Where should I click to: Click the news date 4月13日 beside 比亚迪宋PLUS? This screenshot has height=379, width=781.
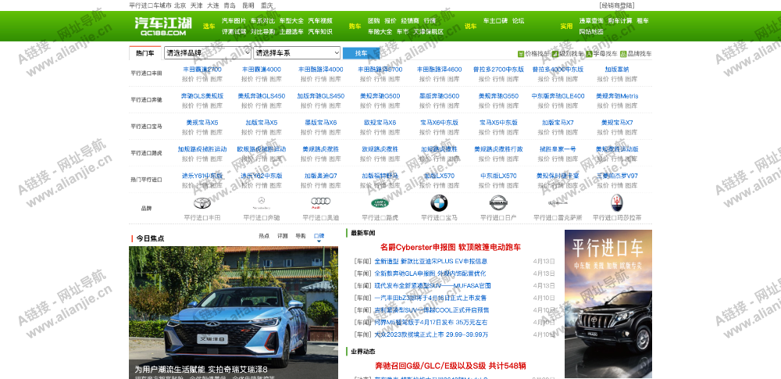tap(544, 261)
